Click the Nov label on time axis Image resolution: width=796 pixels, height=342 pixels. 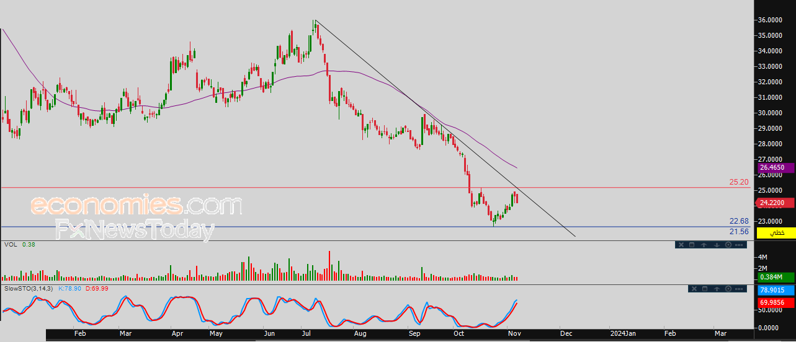[514, 333]
